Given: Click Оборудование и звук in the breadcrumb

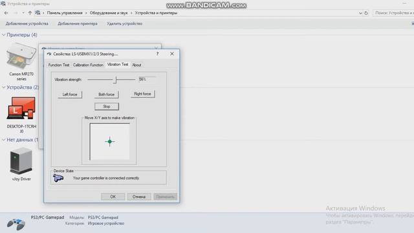Looking at the screenshot, I should coord(109,13).
